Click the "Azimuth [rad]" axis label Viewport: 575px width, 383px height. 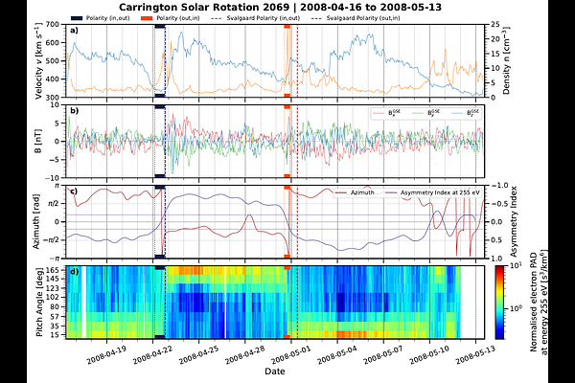click(x=36, y=222)
